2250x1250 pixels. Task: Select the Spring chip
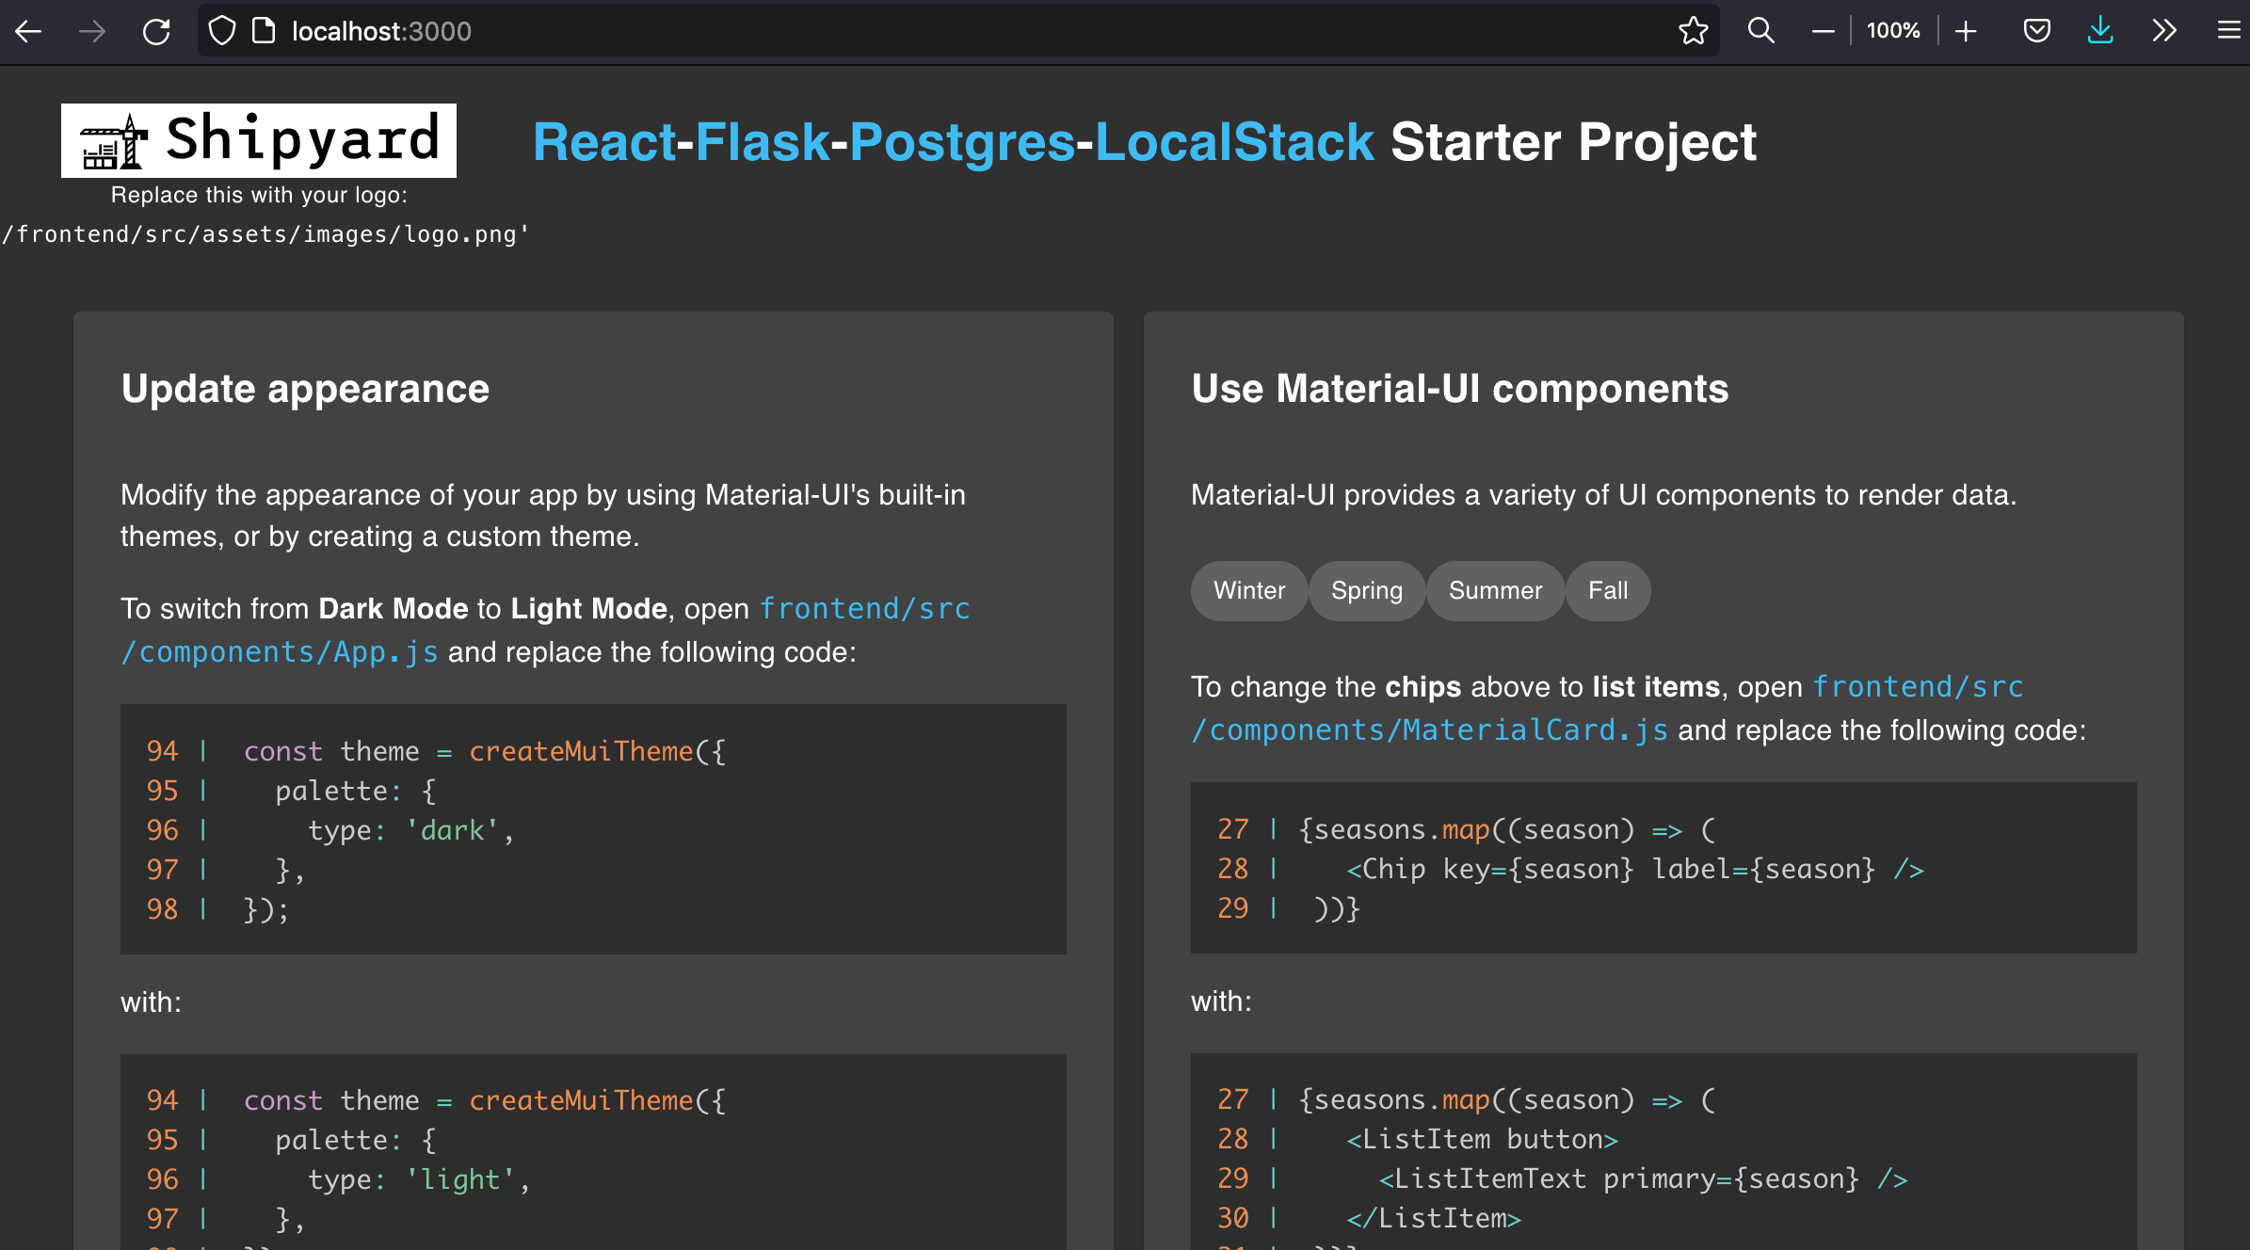click(1367, 591)
